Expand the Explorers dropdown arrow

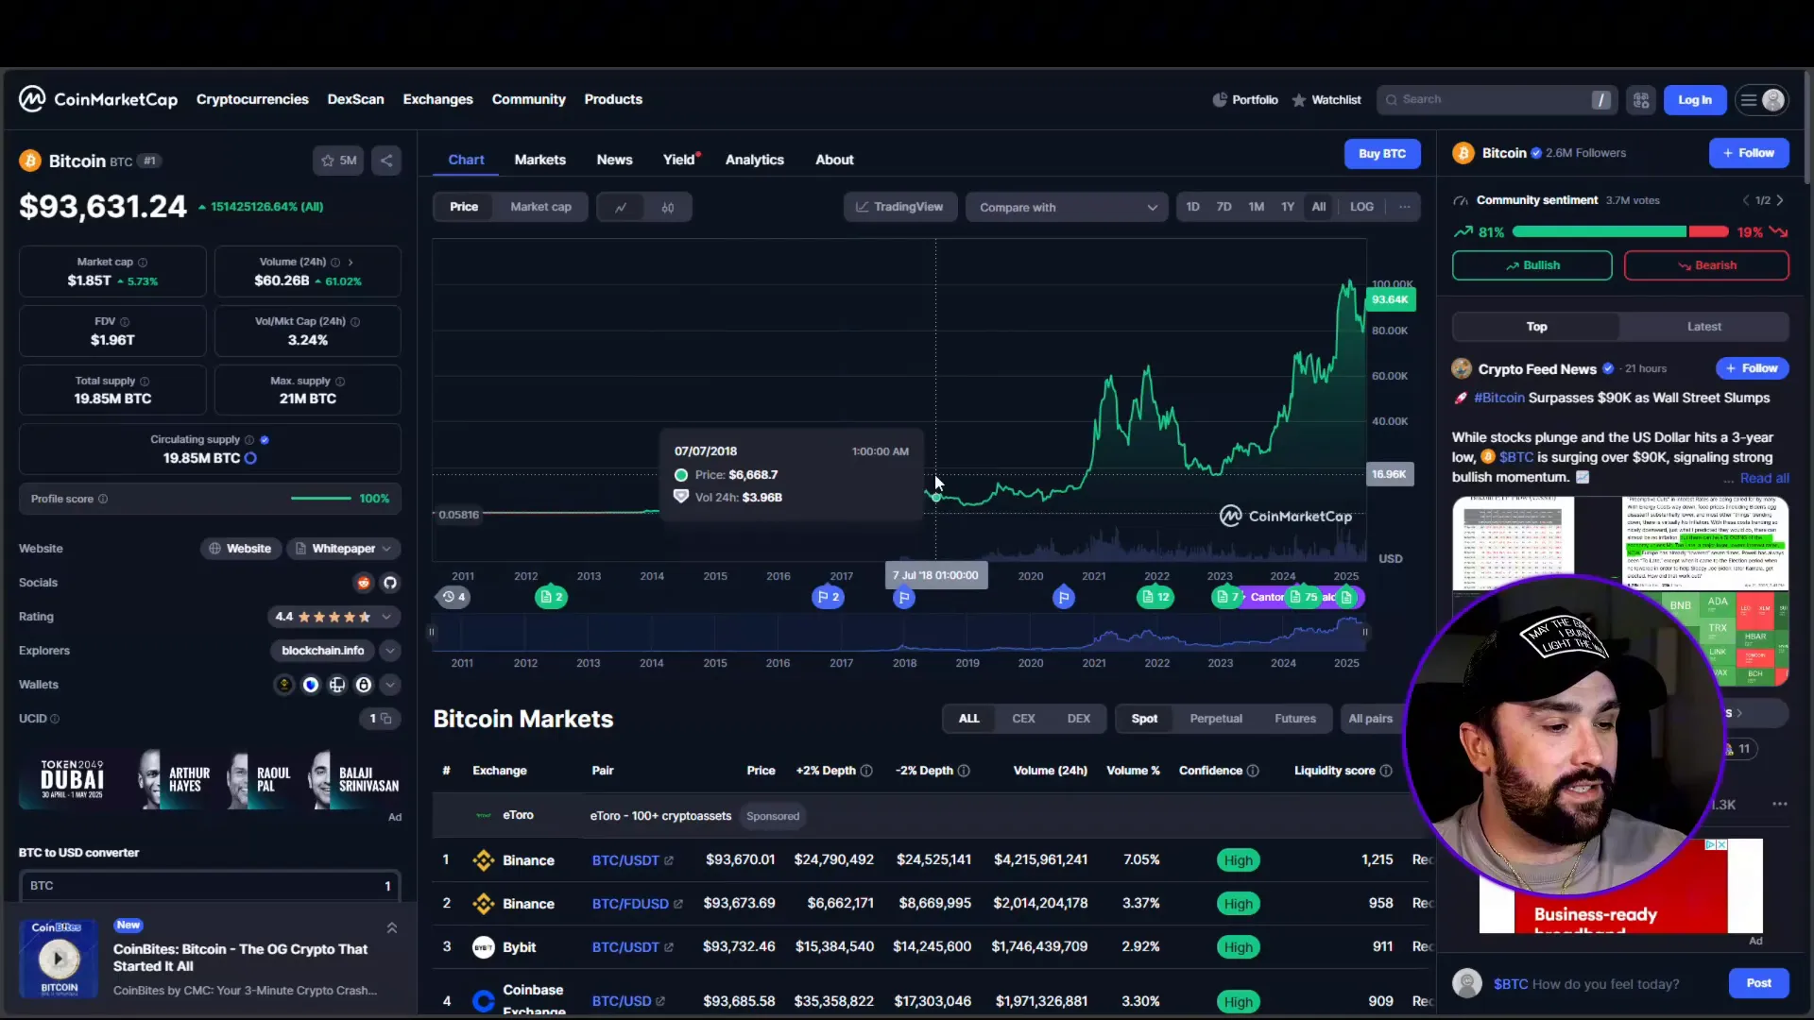tap(390, 651)
